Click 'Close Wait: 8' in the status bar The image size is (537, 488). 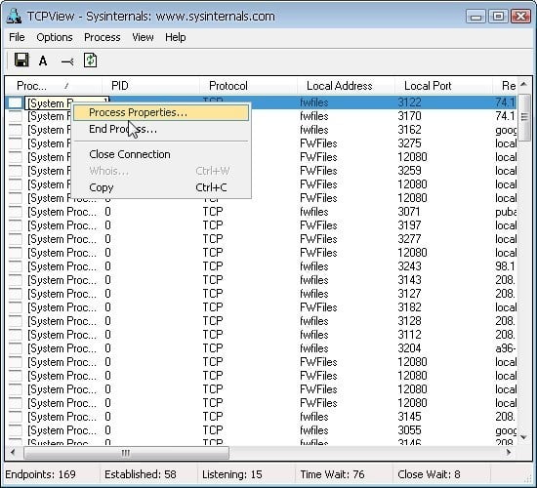429,474
